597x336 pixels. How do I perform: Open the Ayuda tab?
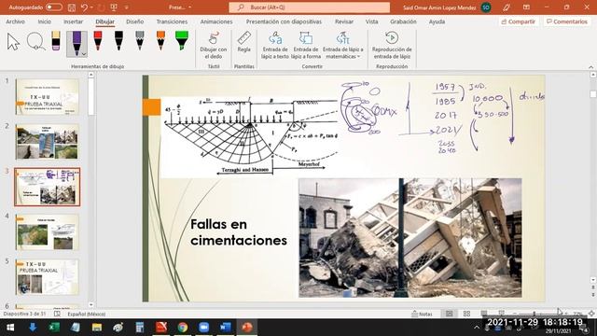tap(437, 21)
